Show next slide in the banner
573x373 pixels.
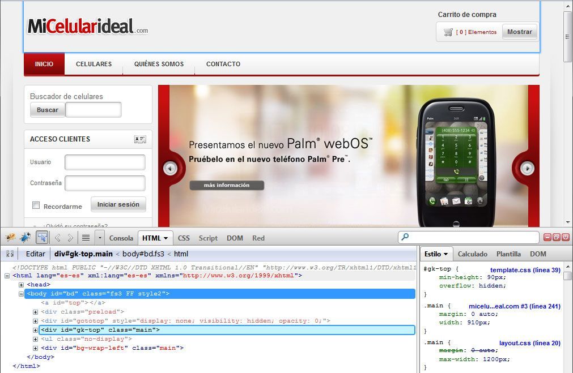coord(527,168)
